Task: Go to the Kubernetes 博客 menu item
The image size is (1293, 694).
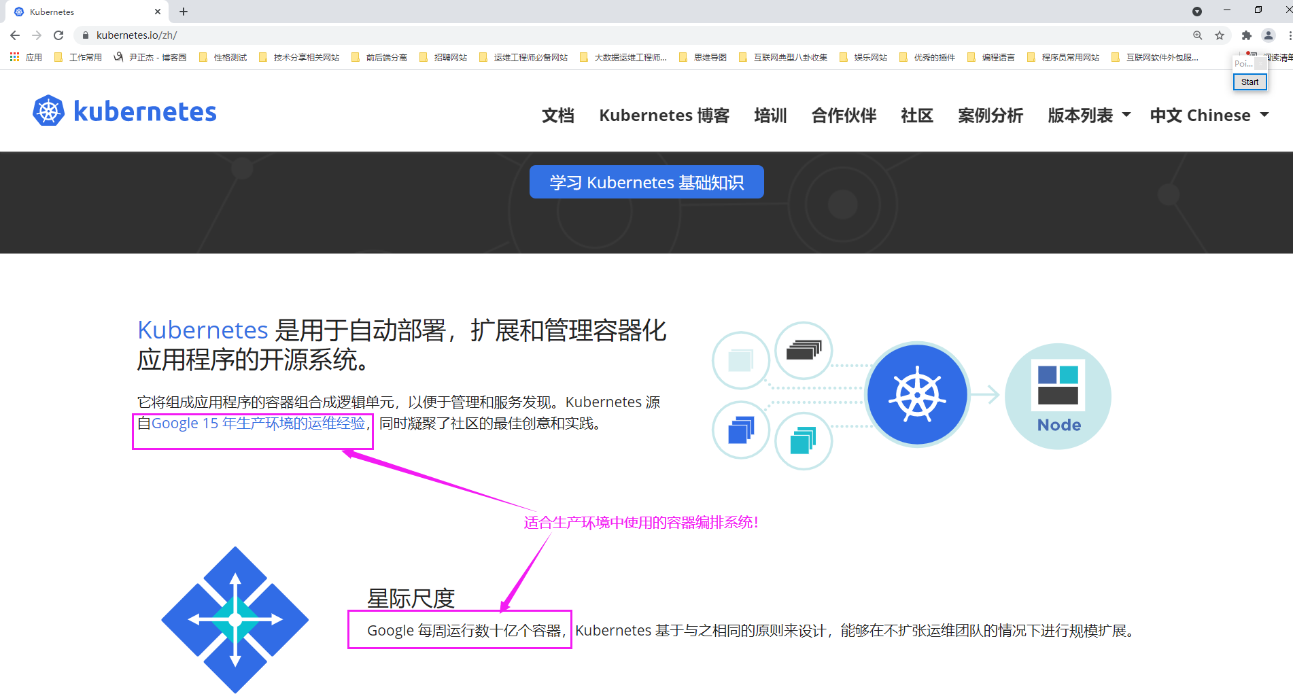Action: tap(663, 116)
